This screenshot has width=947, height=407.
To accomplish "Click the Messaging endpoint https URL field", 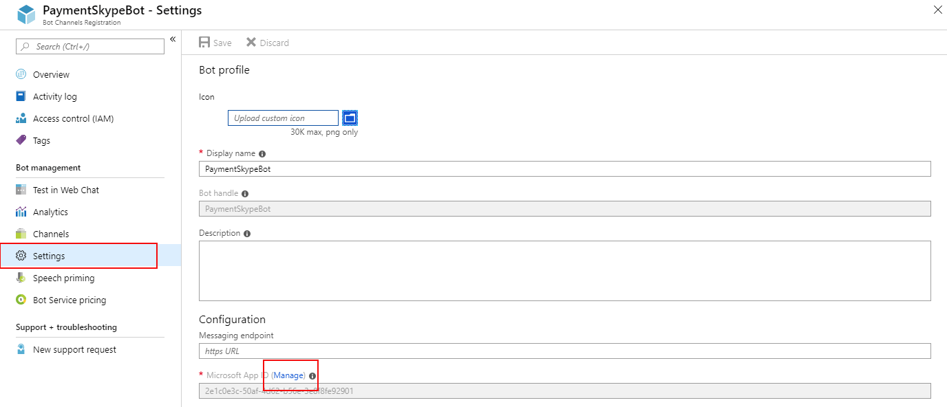I will coord(564,351).
